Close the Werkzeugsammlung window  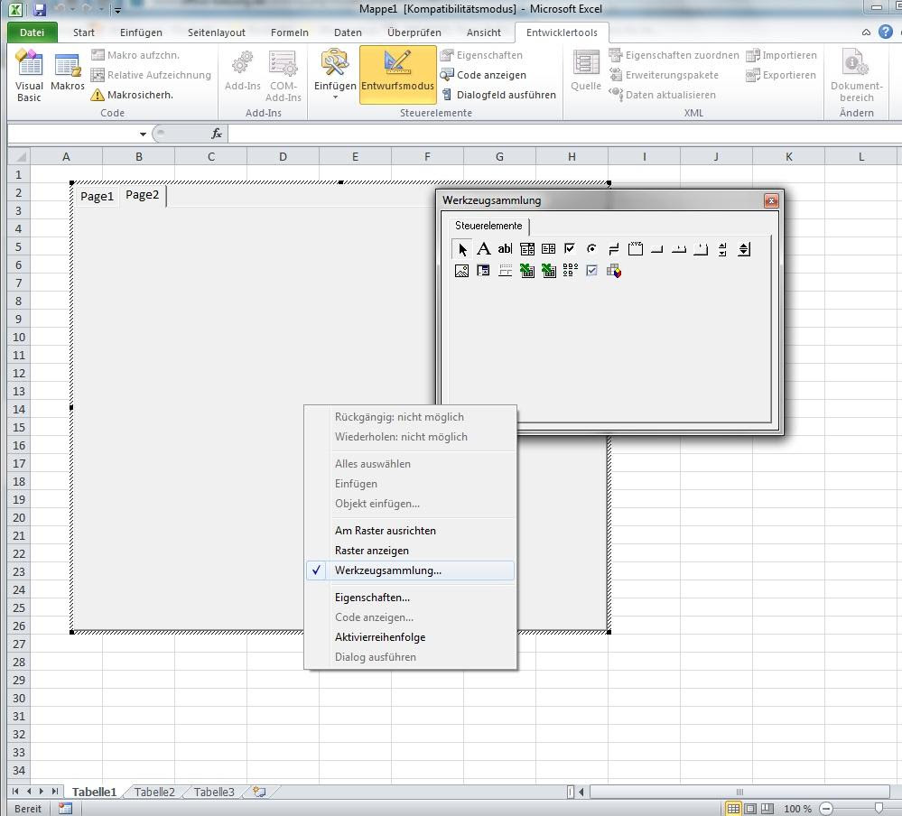tap(771, 200)
